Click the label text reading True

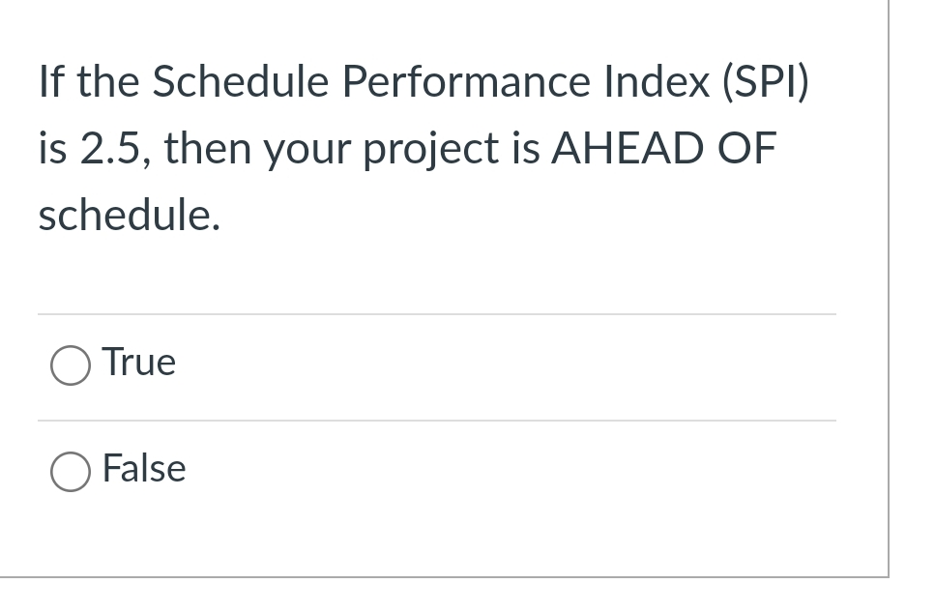pyautogui.click(x=138, y=363)
